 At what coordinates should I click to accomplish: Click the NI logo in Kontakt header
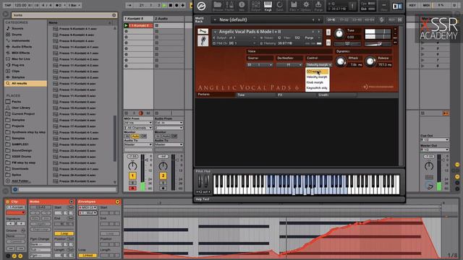pos(397,6)
